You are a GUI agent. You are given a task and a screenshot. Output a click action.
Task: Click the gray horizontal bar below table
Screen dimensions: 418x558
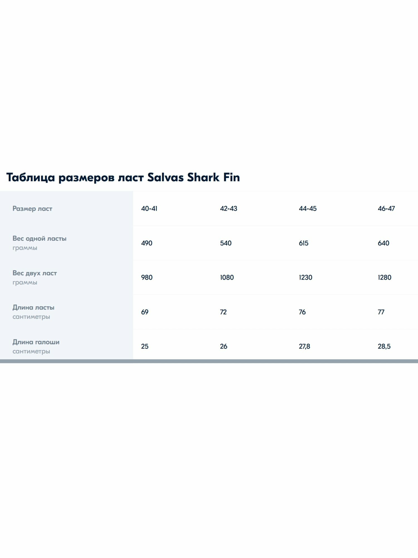209,361
